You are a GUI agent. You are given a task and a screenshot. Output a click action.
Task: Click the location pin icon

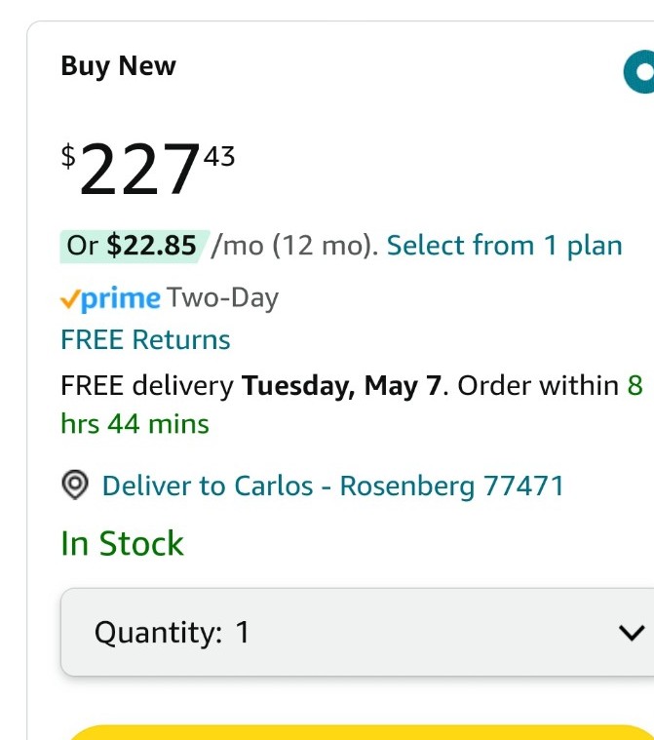click(75, 485)
